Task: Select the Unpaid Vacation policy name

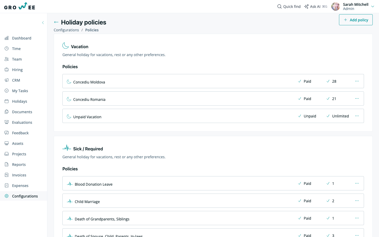Action: (87, 117)
